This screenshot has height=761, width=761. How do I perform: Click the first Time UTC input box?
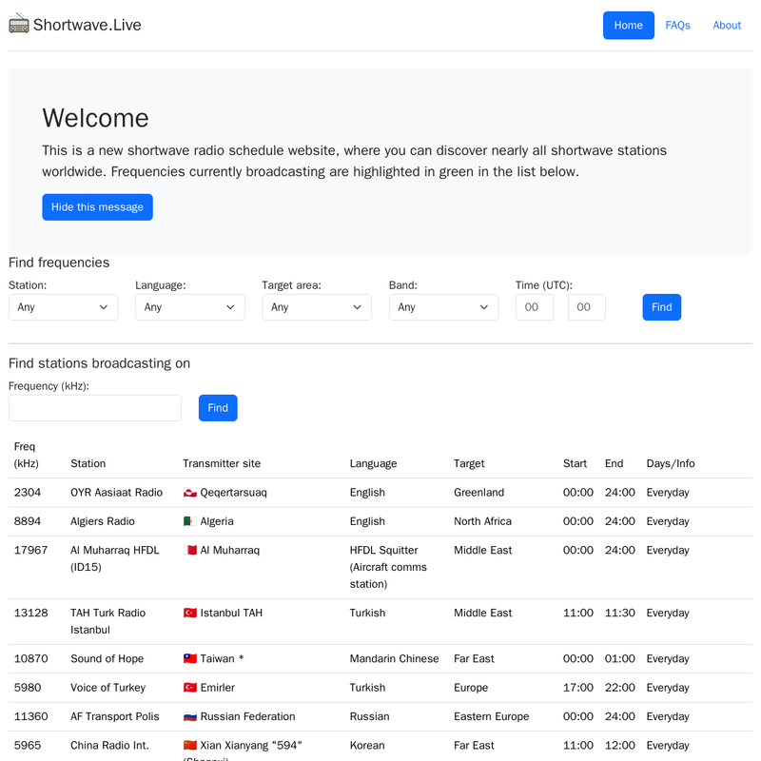534,307
